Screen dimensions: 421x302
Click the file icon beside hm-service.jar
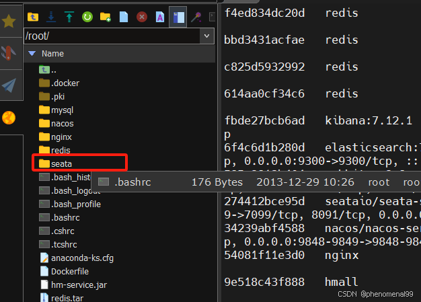44,285
